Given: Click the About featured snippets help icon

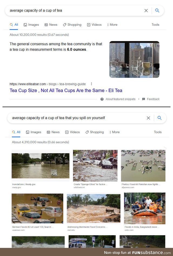Looking at the screenshot, I should (102, 99).
